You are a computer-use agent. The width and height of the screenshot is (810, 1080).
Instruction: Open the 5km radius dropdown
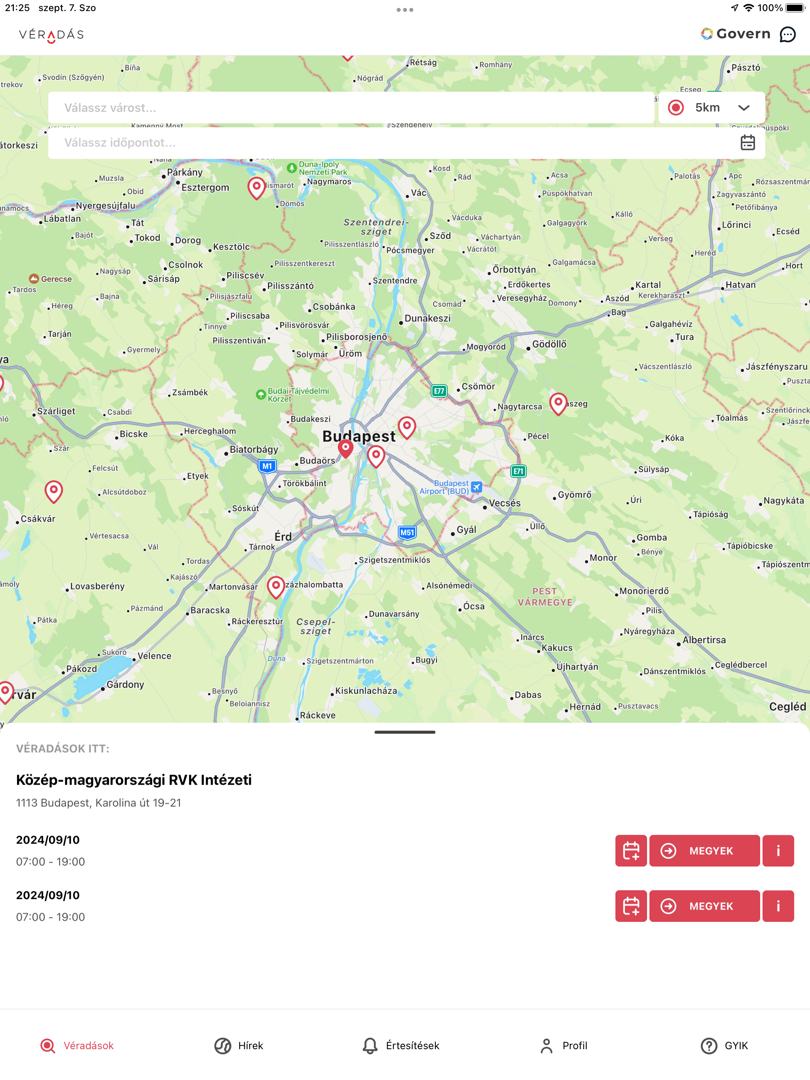coord(711,108)
